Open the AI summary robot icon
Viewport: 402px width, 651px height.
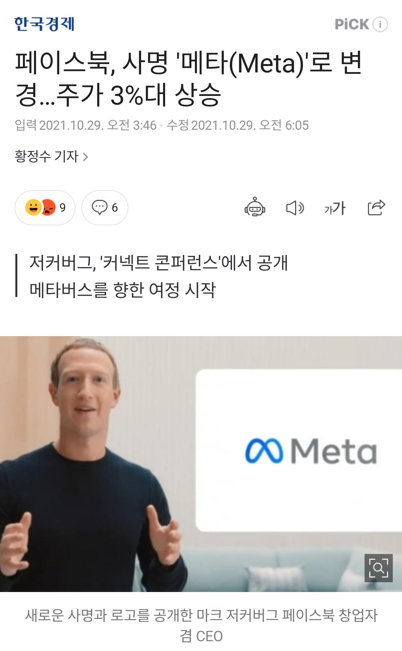pos(255,207)
